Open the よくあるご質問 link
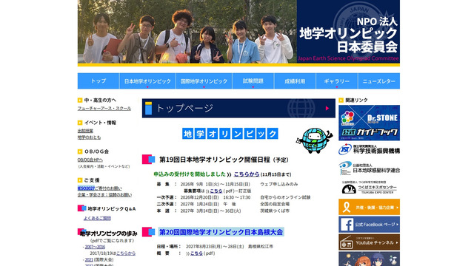Screen dimensions: 474x266 click(97, 218)
